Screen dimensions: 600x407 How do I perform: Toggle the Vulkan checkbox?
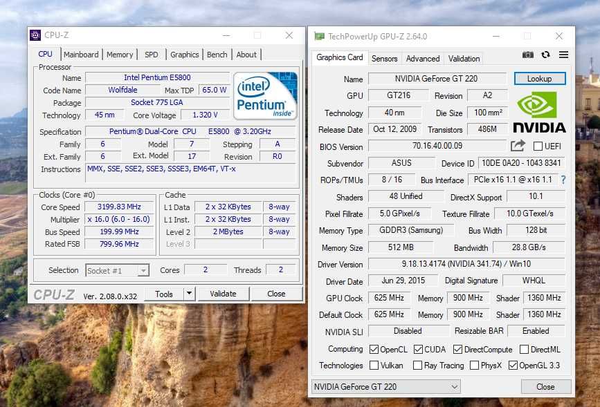[374, 366]
